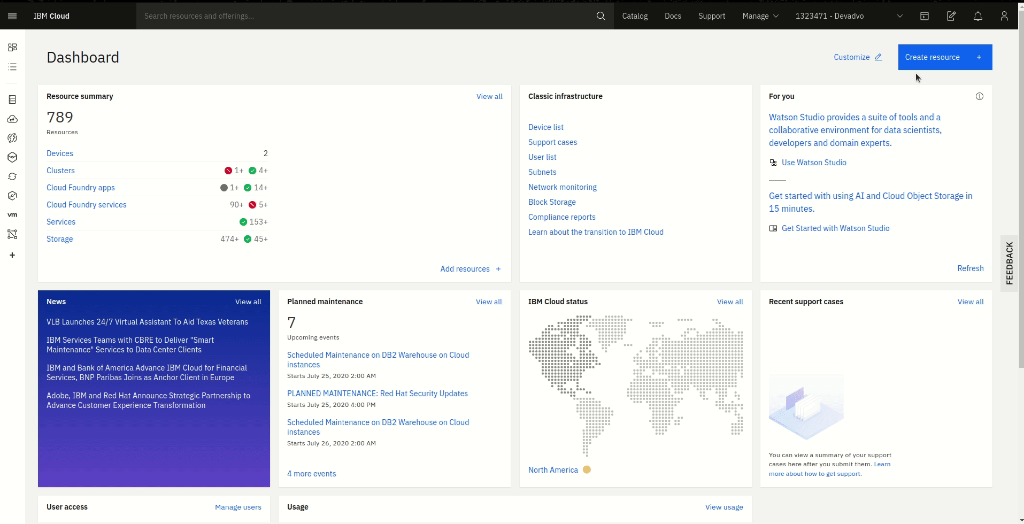The height and width of the screenshot is (524, 1024).
Task: Click View usage link
Action: pos(724,507)
